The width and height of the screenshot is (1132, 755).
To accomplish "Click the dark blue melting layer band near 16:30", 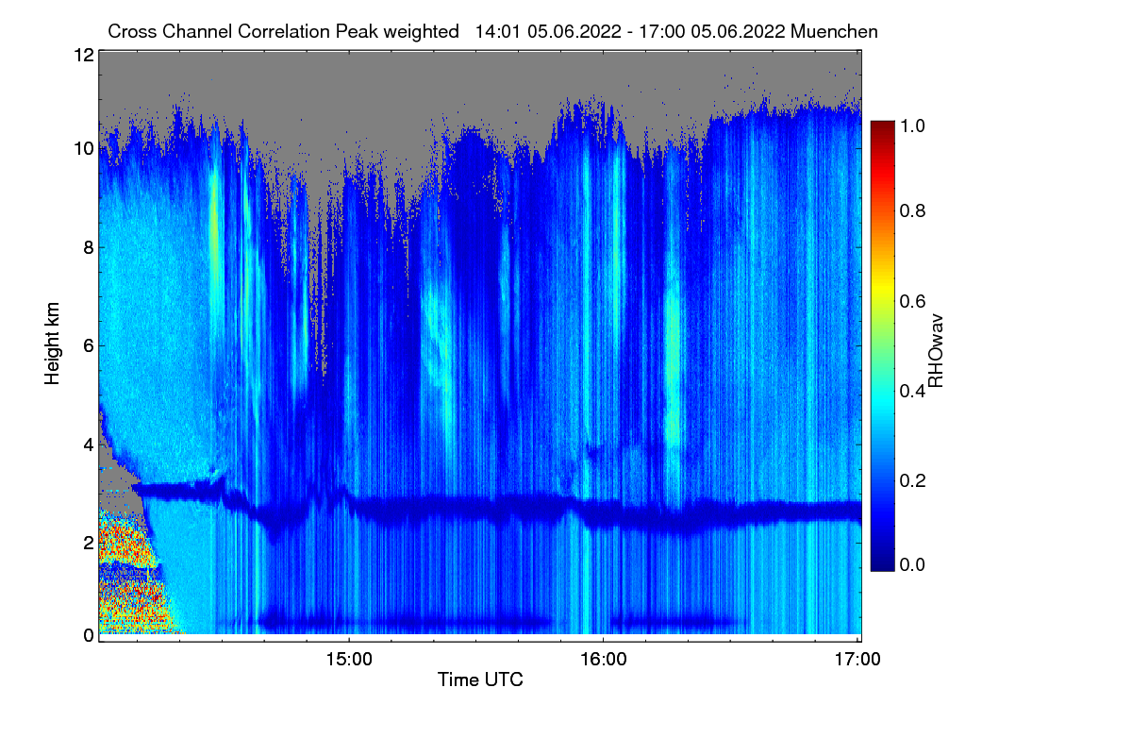I will point(731,515).
